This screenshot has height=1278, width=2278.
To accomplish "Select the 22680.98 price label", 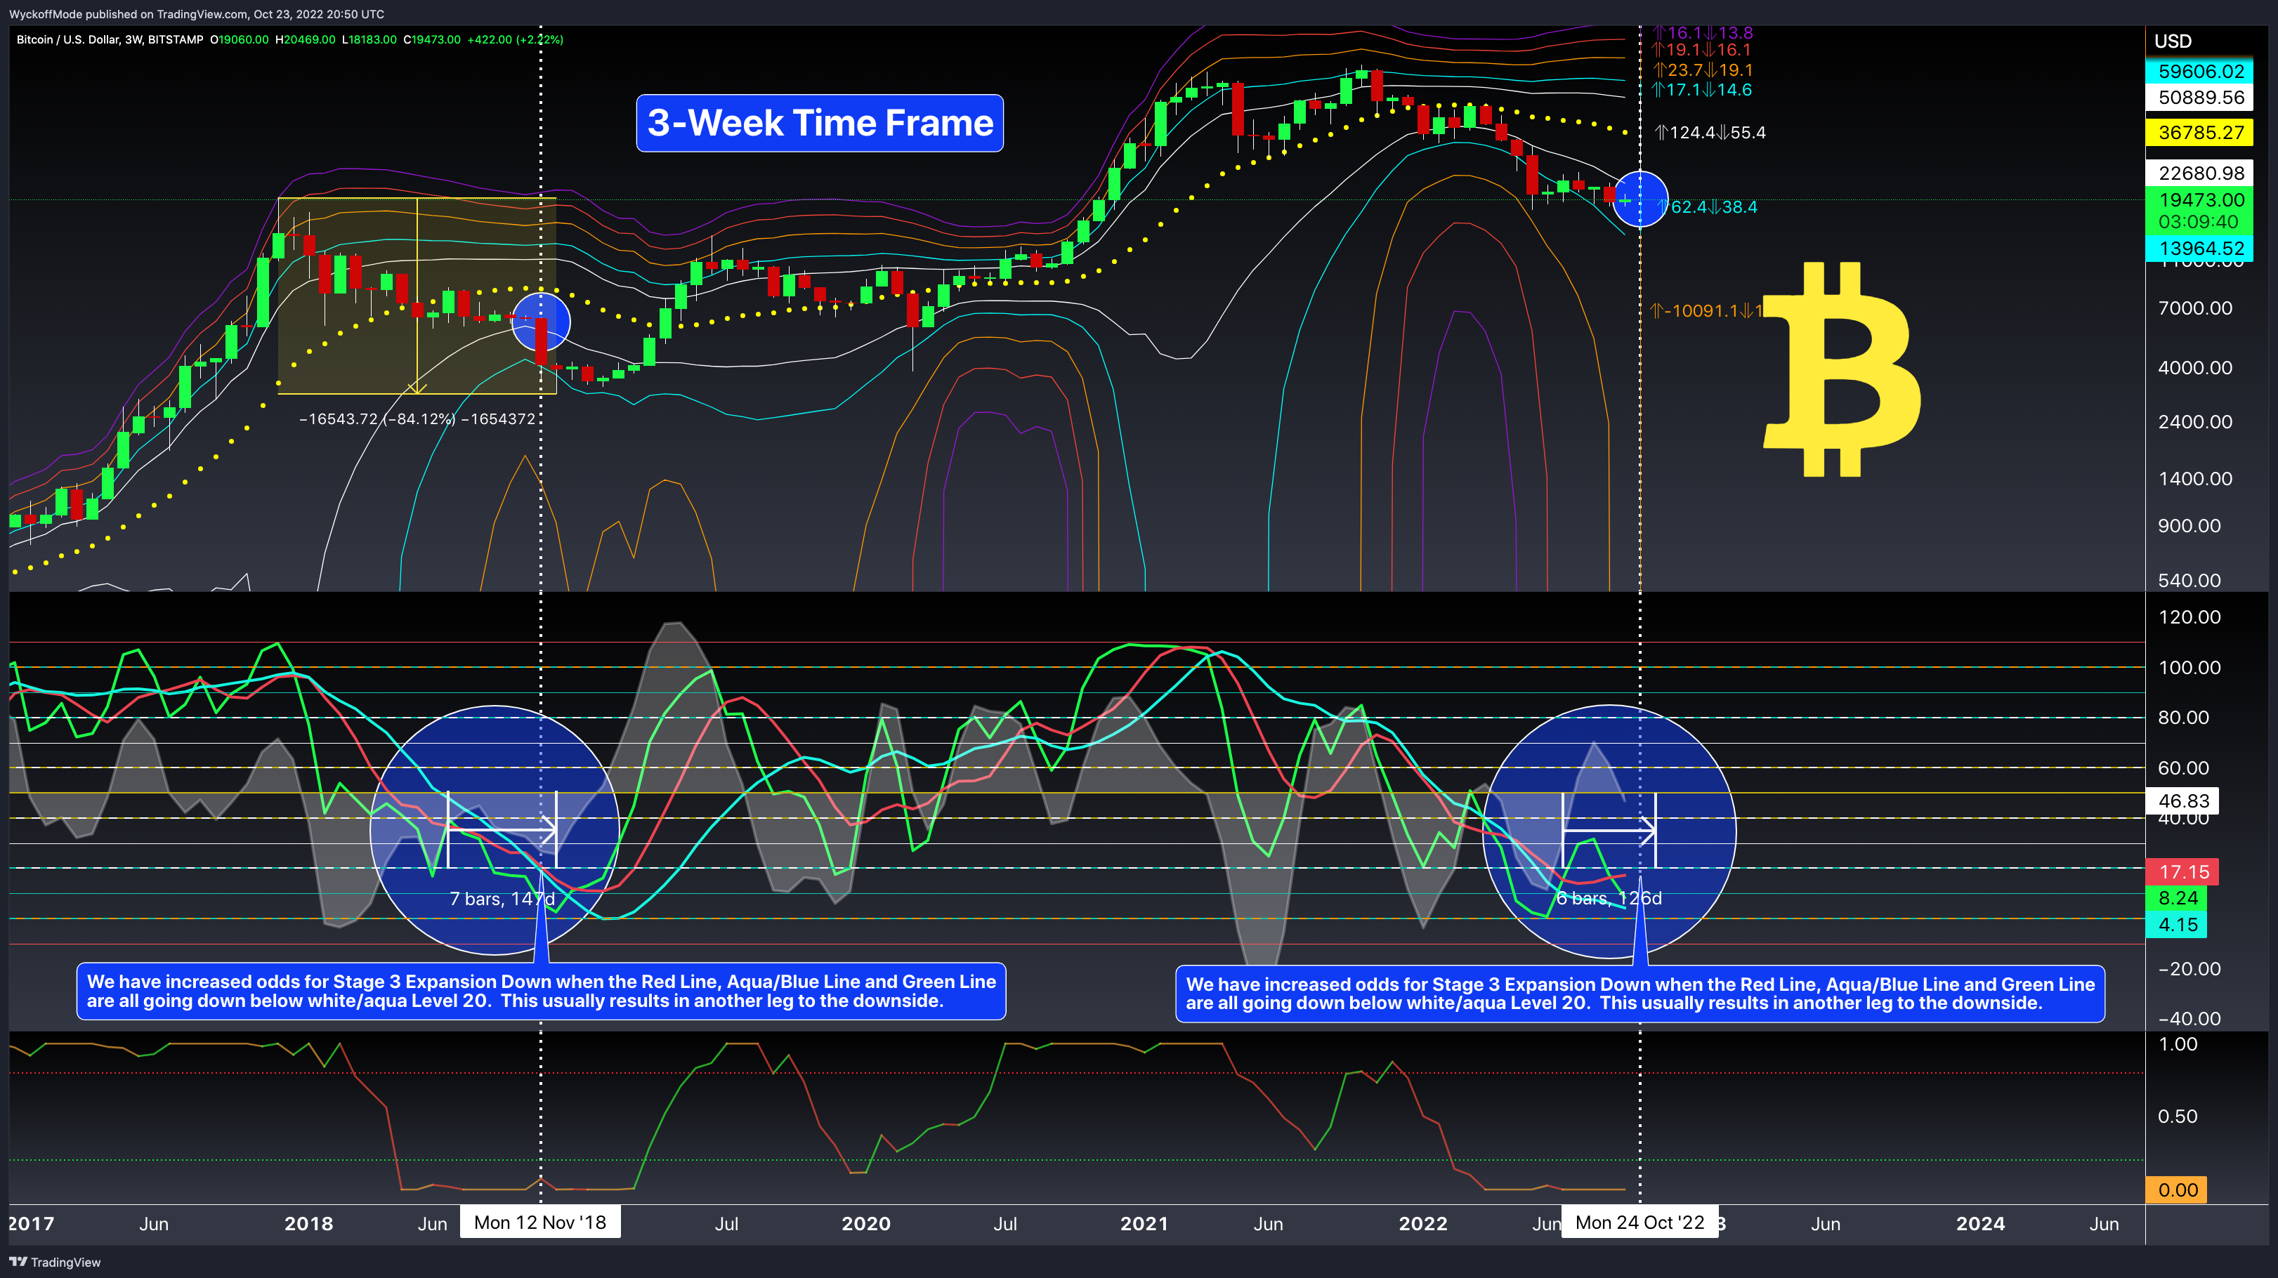I will tap(2199, 173).
